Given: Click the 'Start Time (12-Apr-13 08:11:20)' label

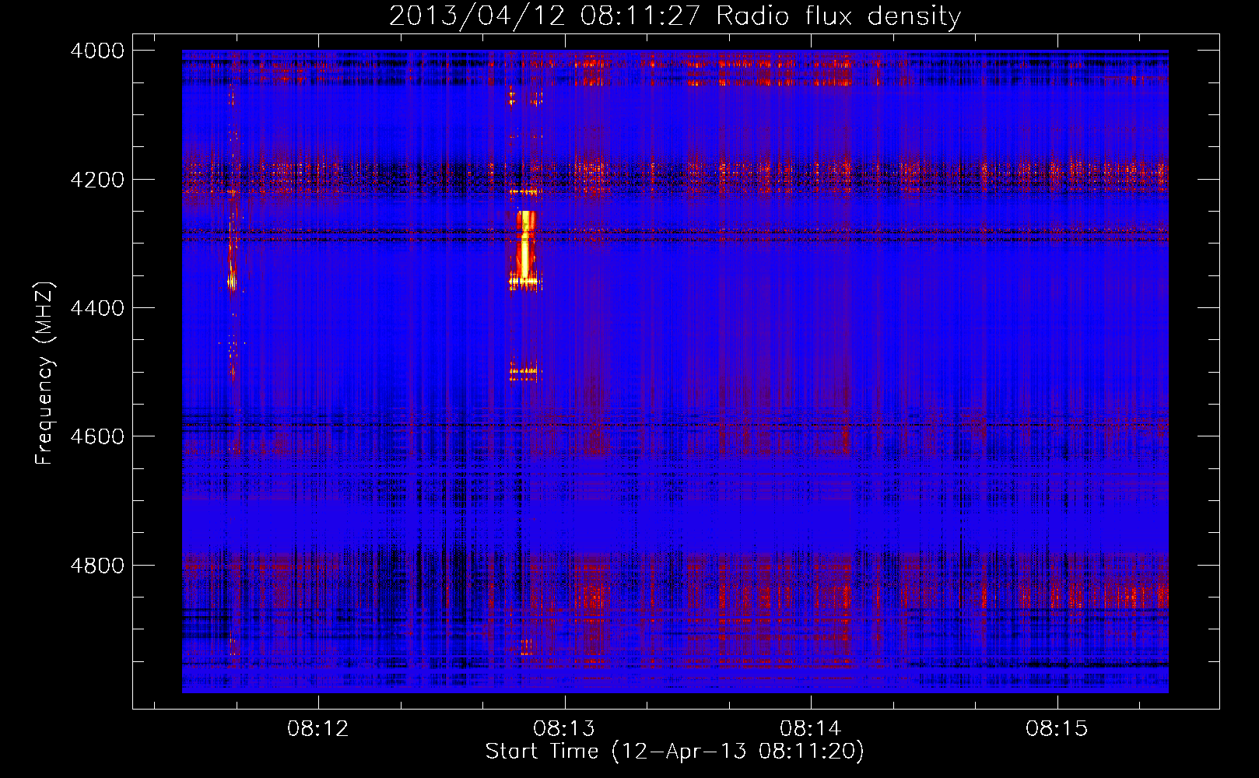Looking at the screenshot, I should coord(675,752).
